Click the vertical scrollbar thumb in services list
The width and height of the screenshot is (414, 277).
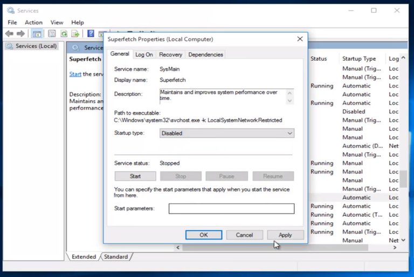tap(403, 179)
